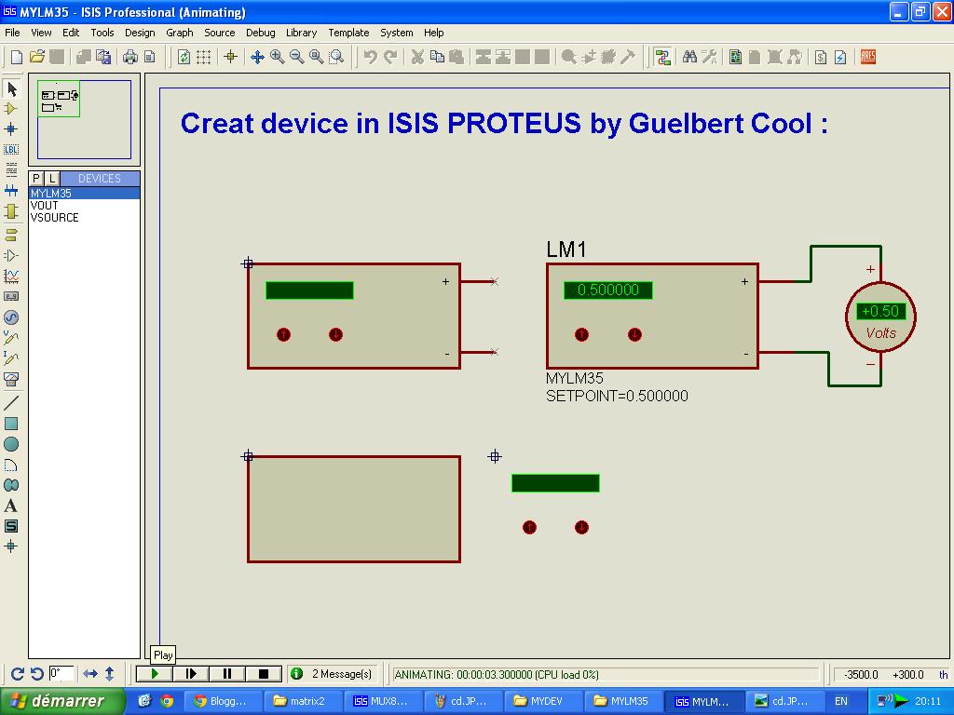Click the Pan center-at-cursor icon

tap(257, 57)
